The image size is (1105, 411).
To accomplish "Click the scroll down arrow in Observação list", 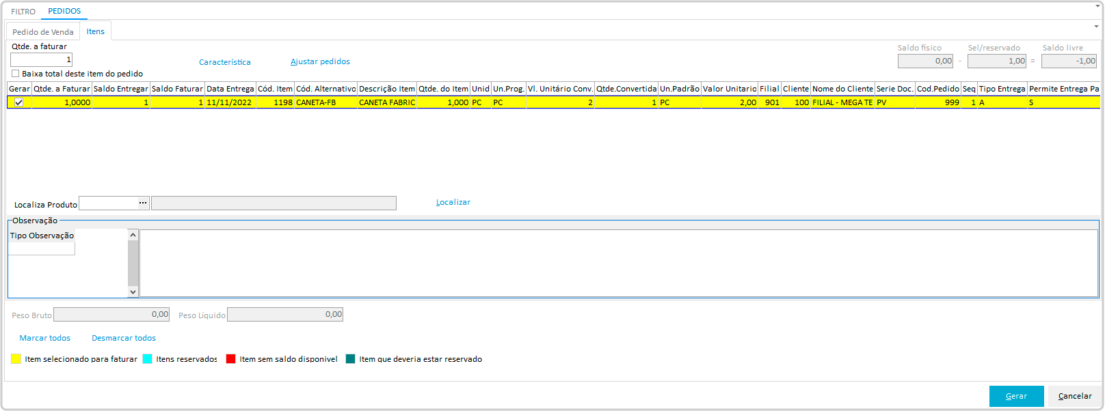I will (133, 292).
